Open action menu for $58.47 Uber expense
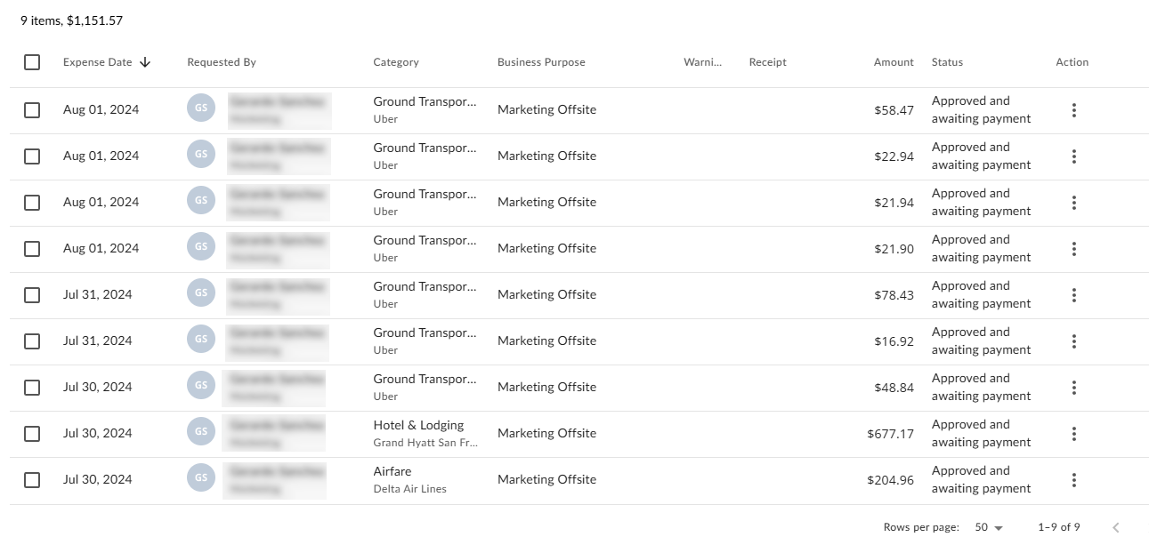 1073,110
